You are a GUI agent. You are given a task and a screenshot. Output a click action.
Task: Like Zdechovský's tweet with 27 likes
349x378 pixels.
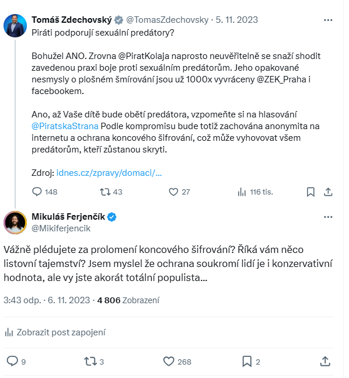pyautogui.click(x=179, y=192)
